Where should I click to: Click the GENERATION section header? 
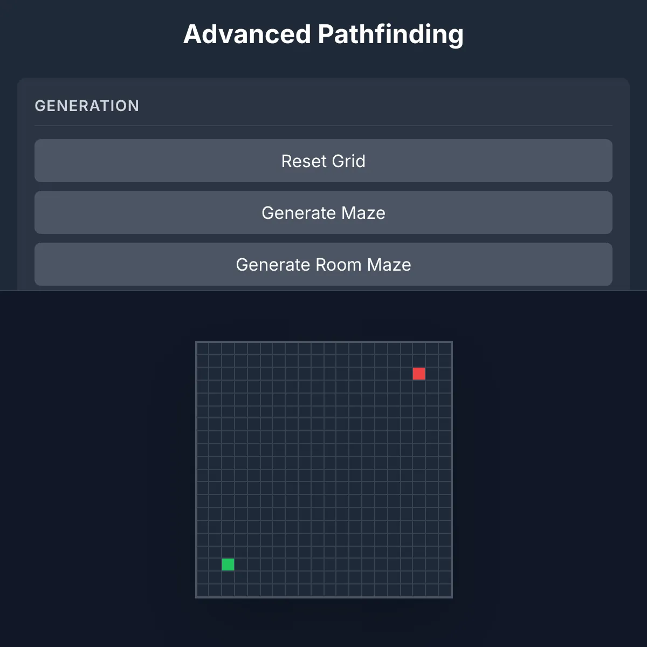click(87, 106)
